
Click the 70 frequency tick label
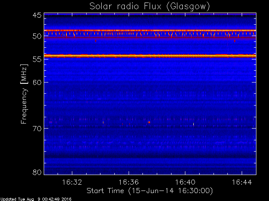coord(37,129)
